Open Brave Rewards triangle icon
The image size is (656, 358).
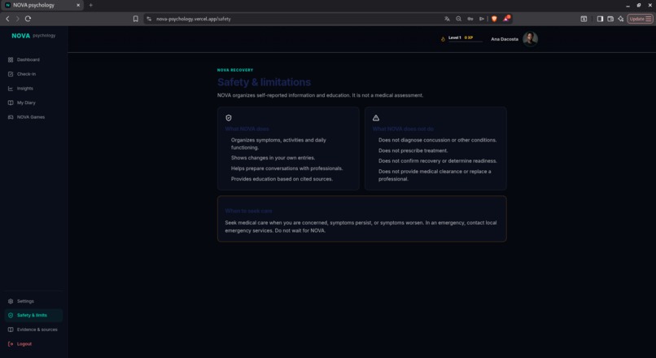click(x=506, y=19)
